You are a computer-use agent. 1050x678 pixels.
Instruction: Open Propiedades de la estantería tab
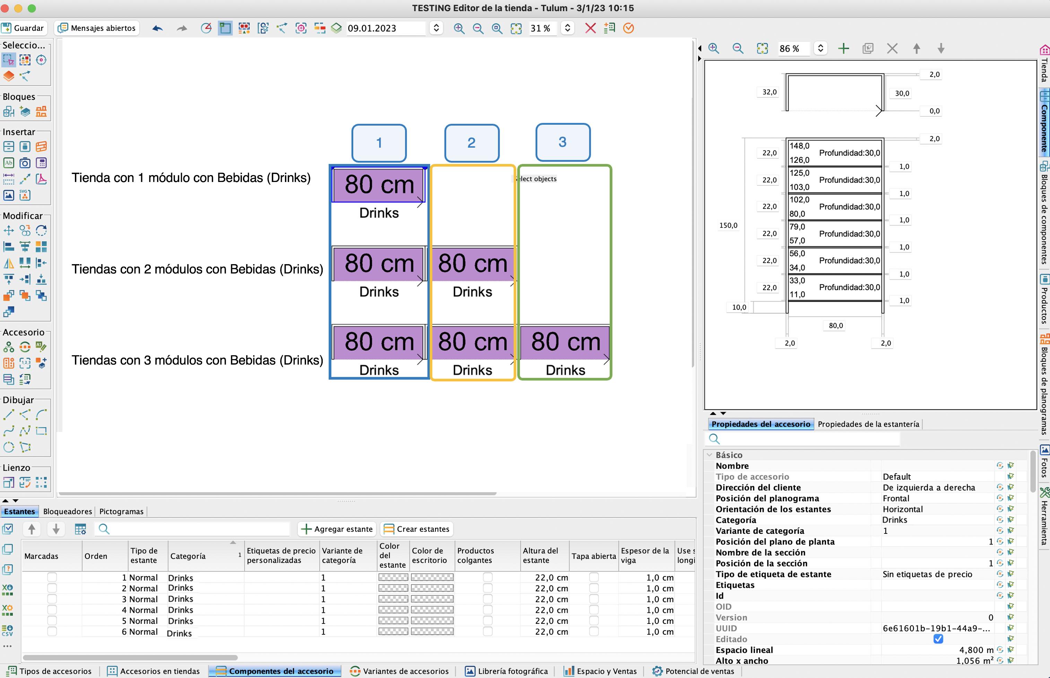pyautogui.click(x=868, y=424)
